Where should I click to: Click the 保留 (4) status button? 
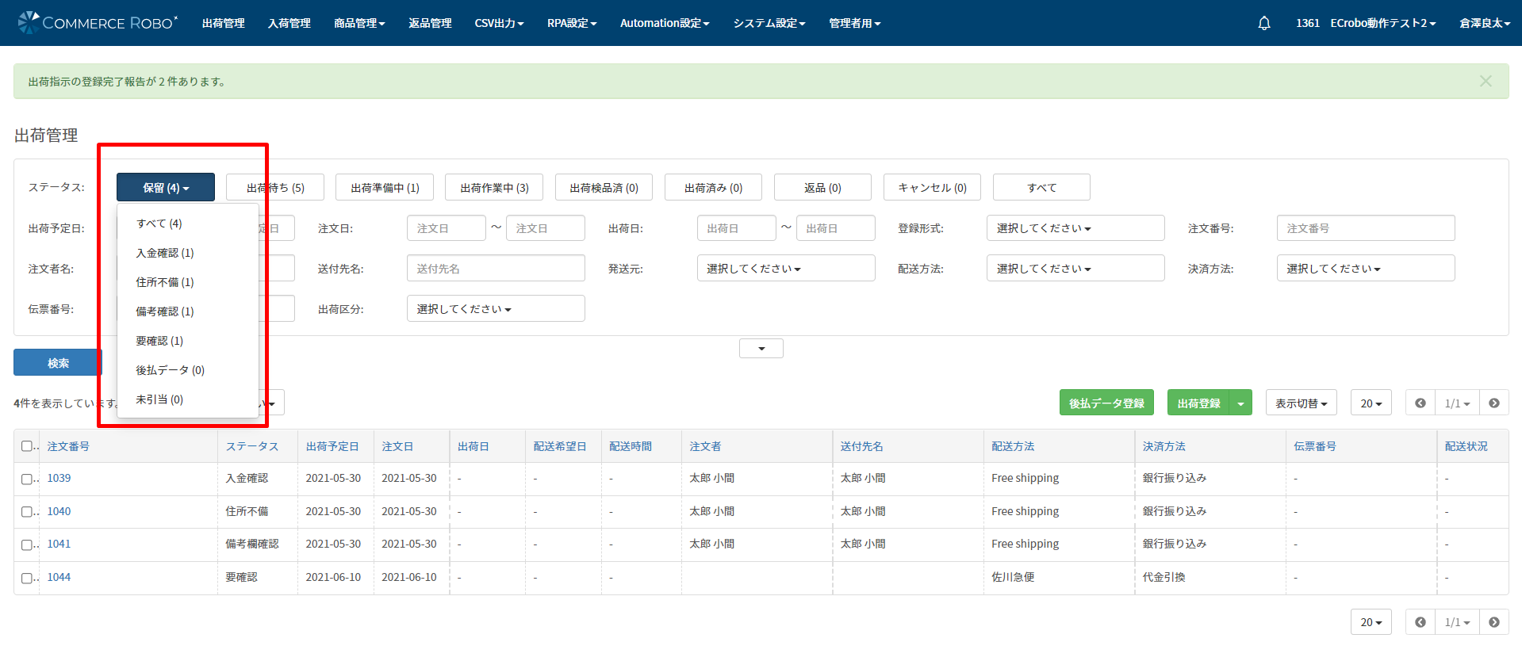pos(166,188)
